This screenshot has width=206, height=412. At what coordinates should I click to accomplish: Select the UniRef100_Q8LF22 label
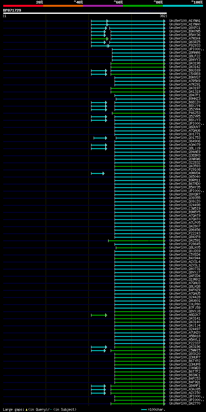click(x=185, y=56)
